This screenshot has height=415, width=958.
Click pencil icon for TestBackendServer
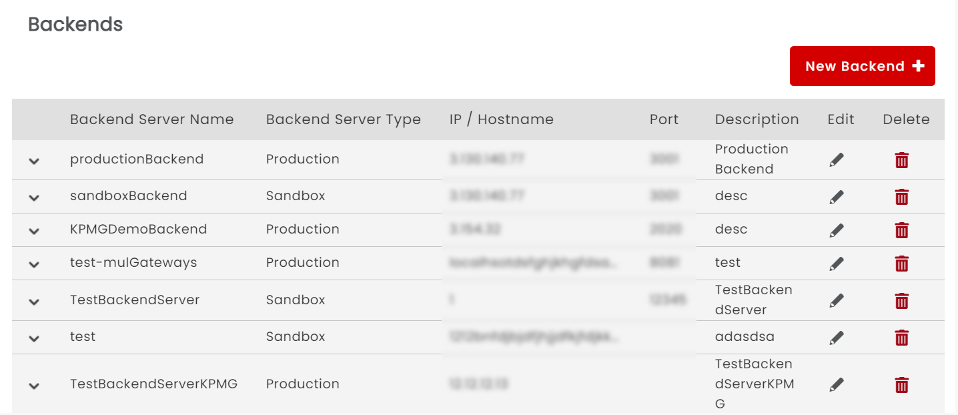(x=837, y=301)
